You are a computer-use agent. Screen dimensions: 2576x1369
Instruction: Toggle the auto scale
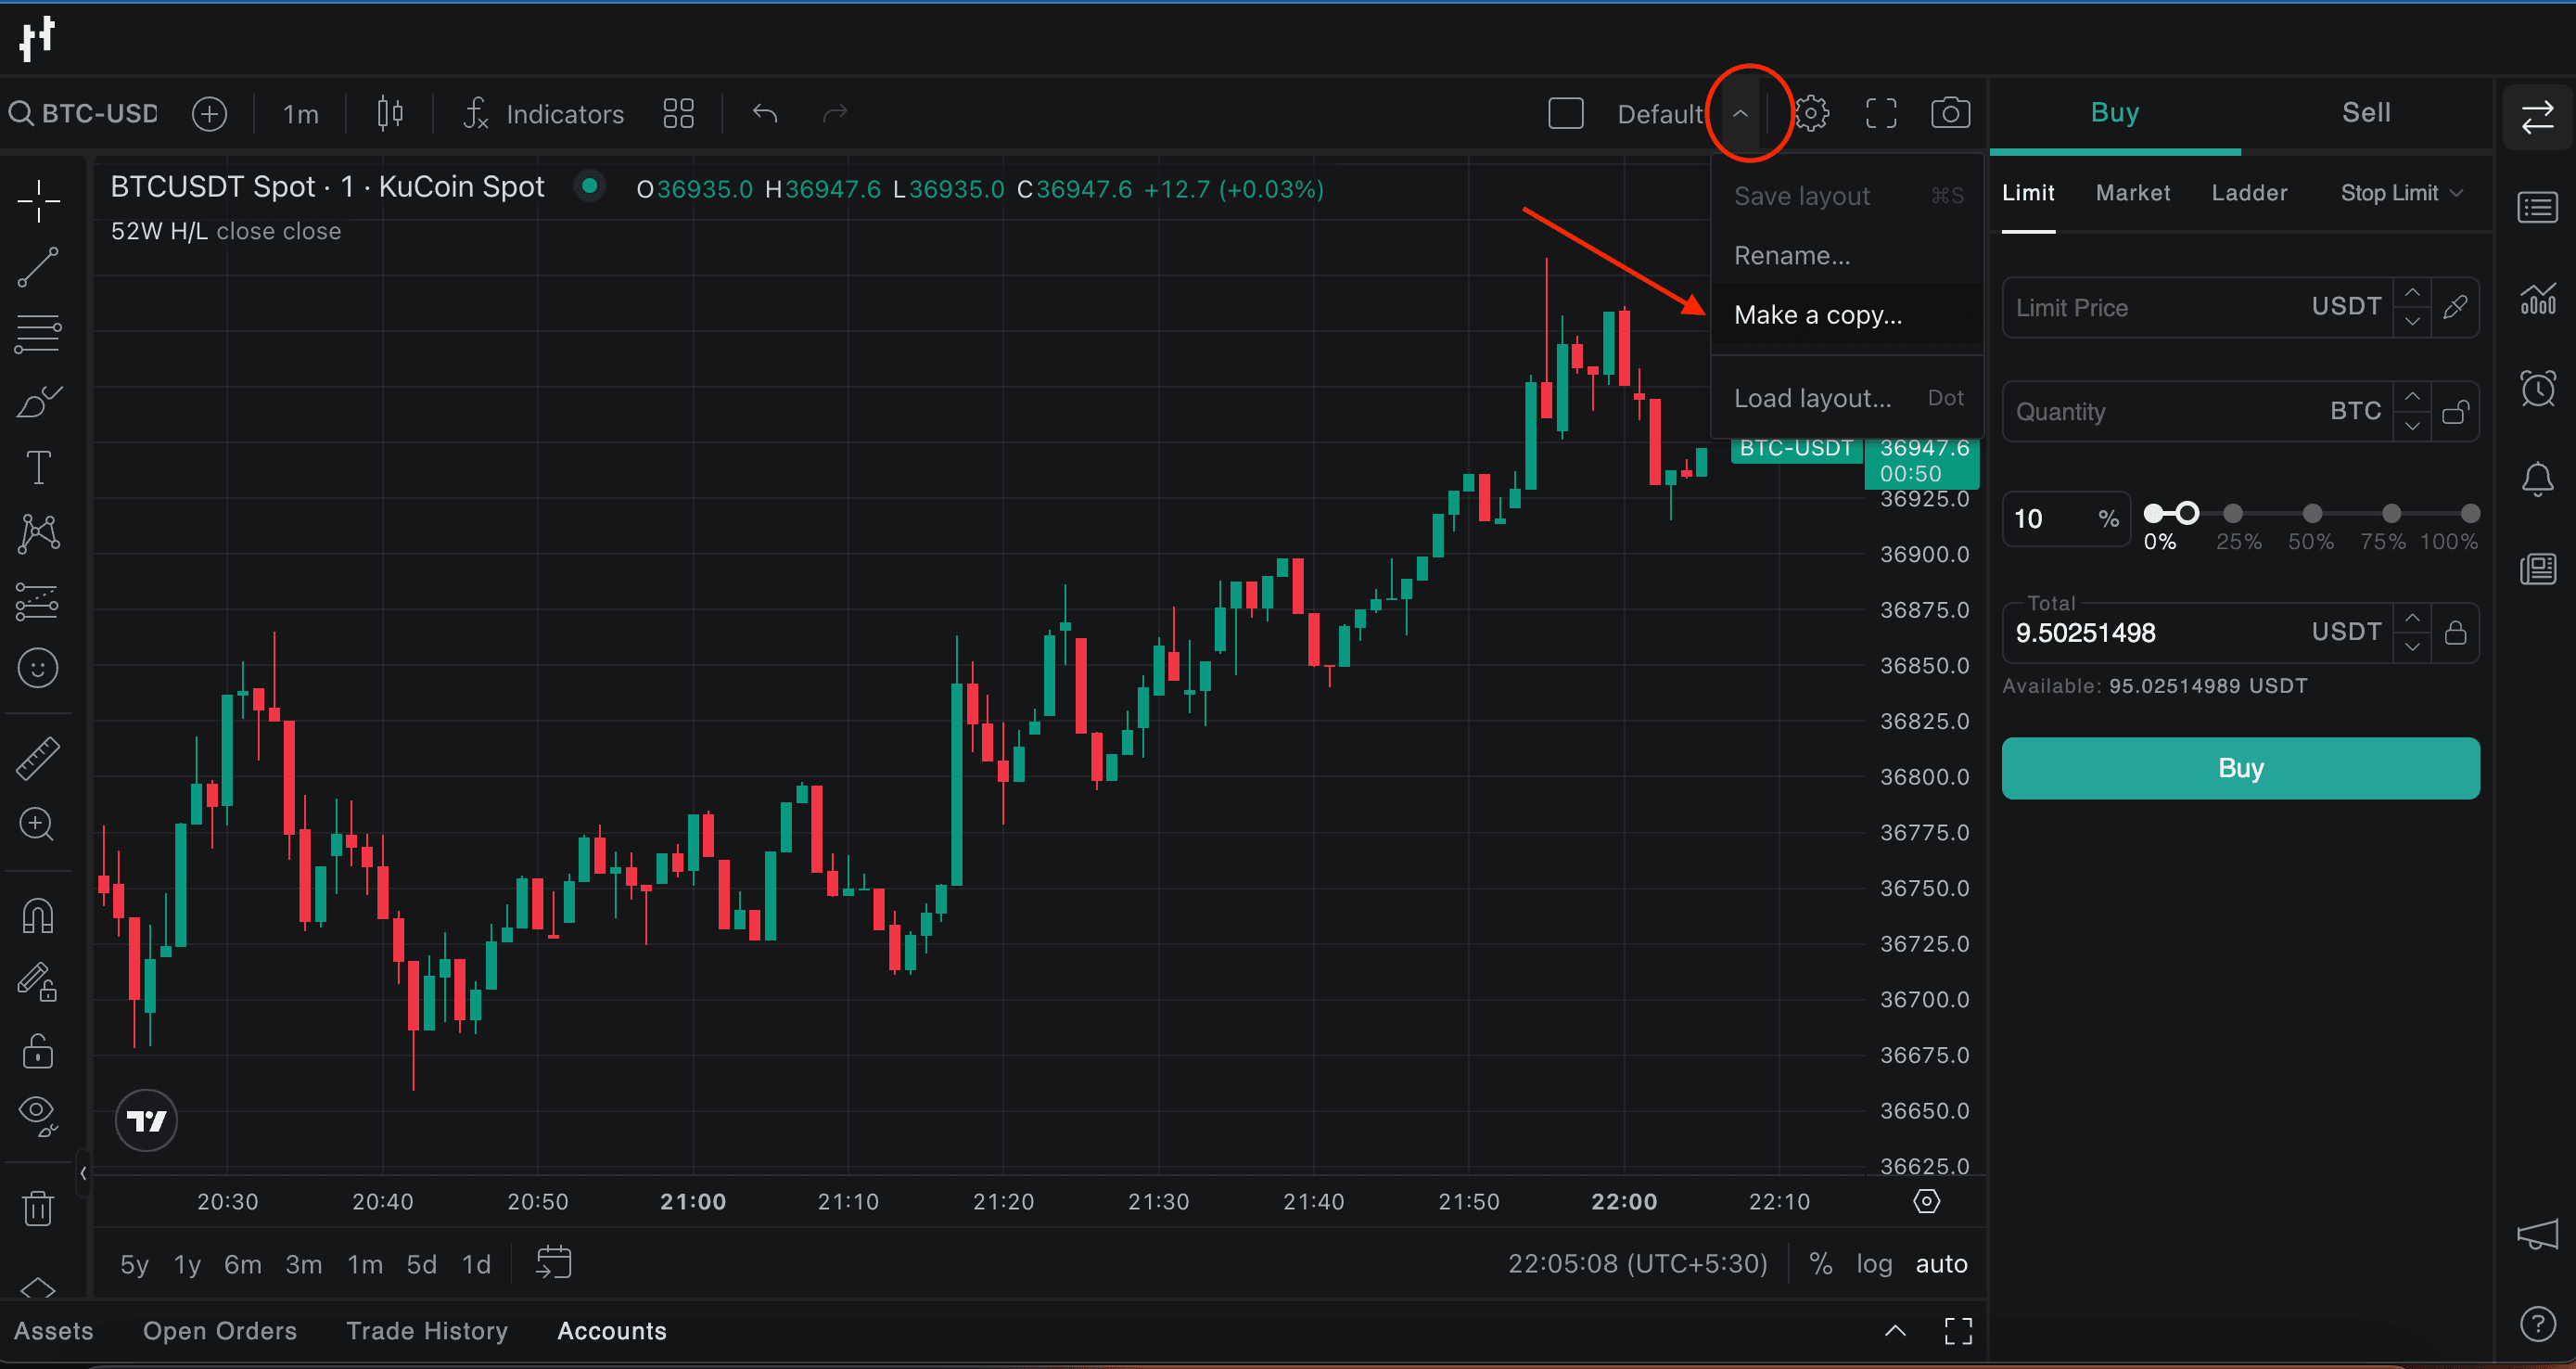point(1941,1264)
